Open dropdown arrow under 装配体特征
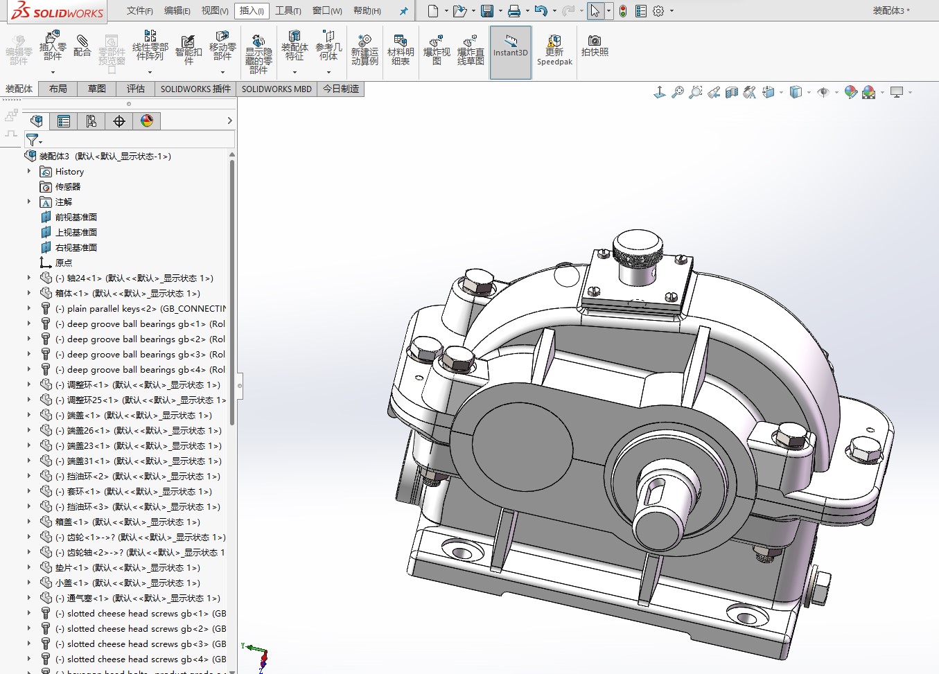939x674 pixels. 295,72
